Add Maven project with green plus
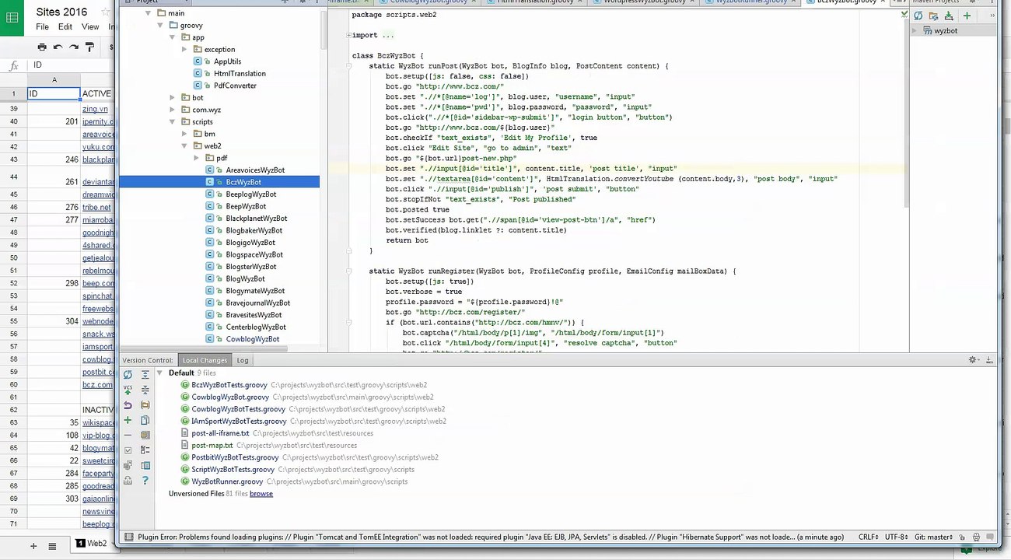 (x=967, y=16)
